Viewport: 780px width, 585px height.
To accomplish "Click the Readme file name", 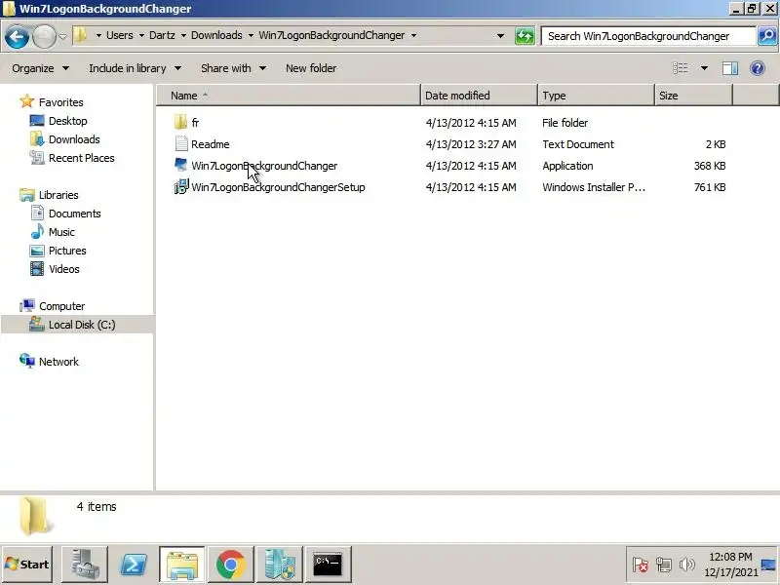I will coord(211,144).
